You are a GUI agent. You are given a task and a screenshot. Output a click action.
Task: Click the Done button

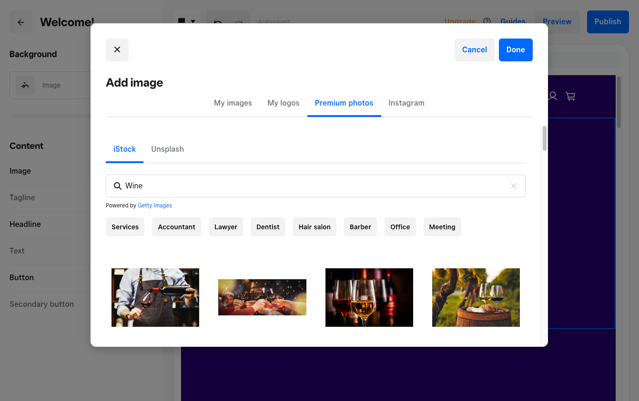coord(516,50)
